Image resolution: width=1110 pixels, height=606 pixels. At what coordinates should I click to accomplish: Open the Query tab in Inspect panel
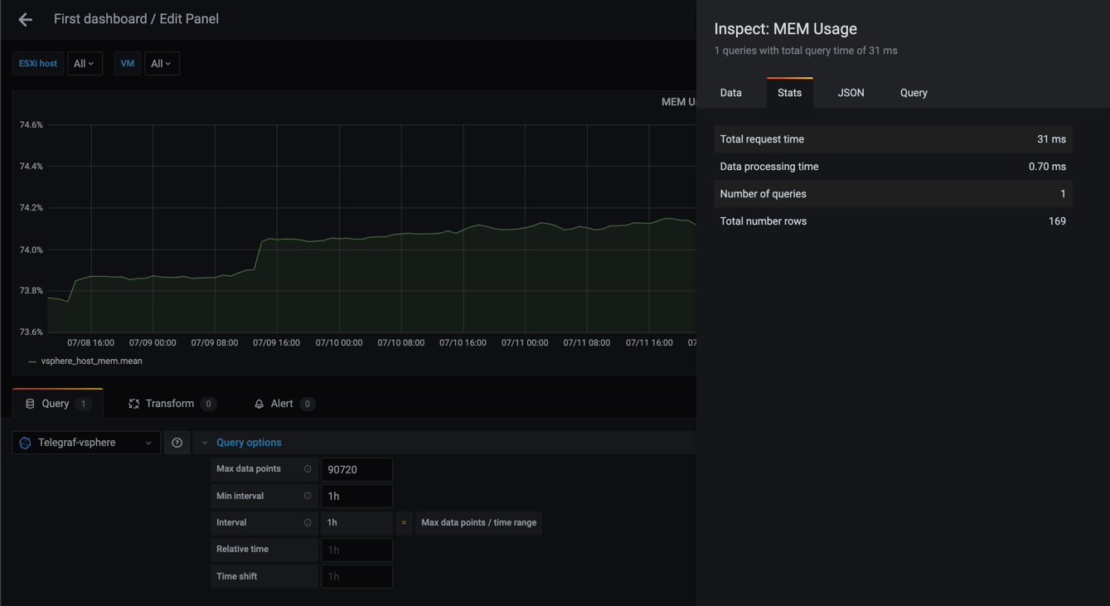(914, 93)
